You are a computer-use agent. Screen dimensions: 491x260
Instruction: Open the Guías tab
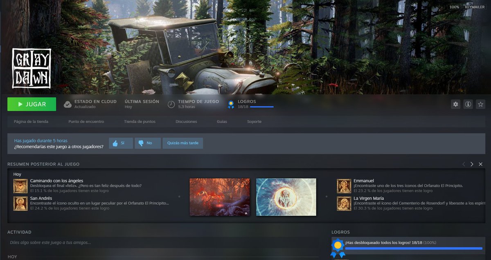click(x=222, y=121)
